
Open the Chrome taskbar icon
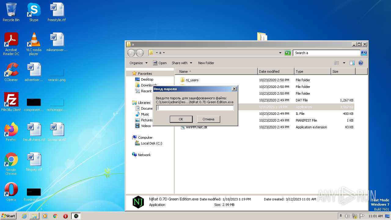tap(55, 216)
